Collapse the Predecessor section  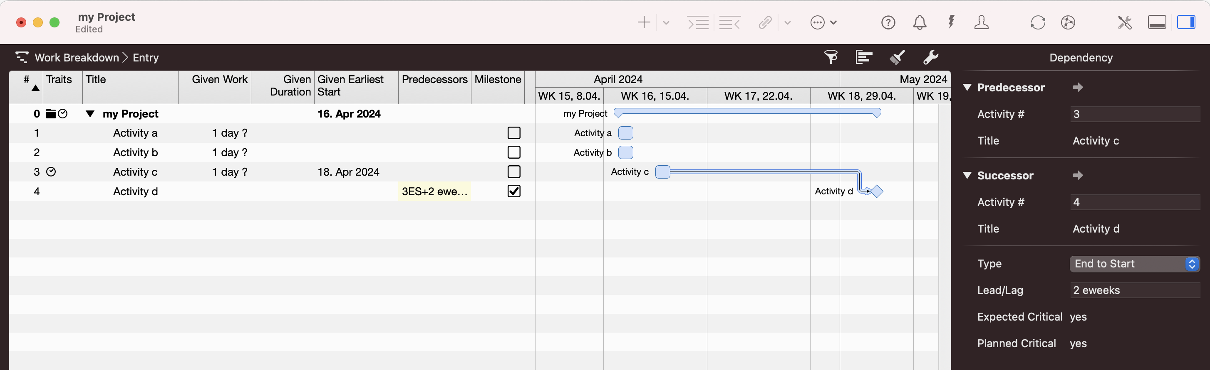click(967, 87)
